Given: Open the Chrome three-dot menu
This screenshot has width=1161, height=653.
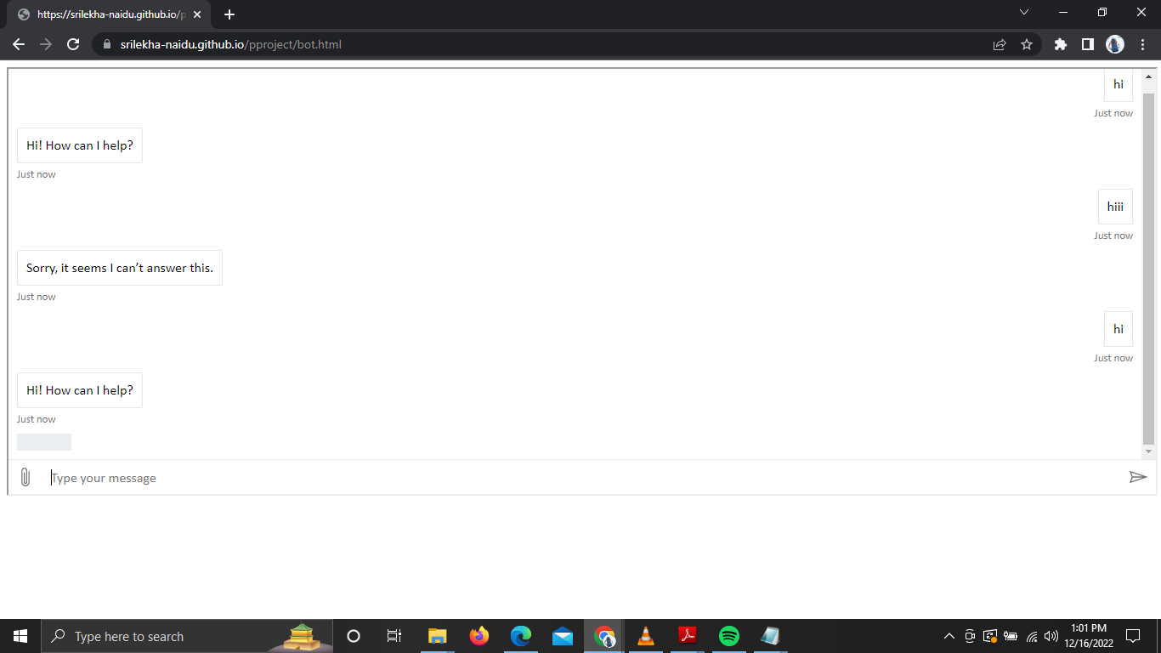Looking at the screenshot, I should coord(1142,43).
